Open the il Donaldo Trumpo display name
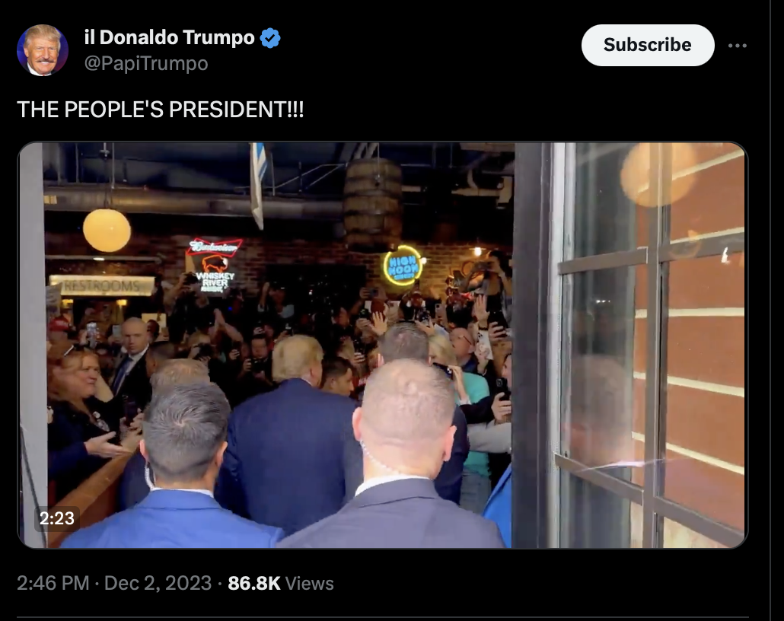This screenshot has width=784, height=621. click(x=170, y=37)
